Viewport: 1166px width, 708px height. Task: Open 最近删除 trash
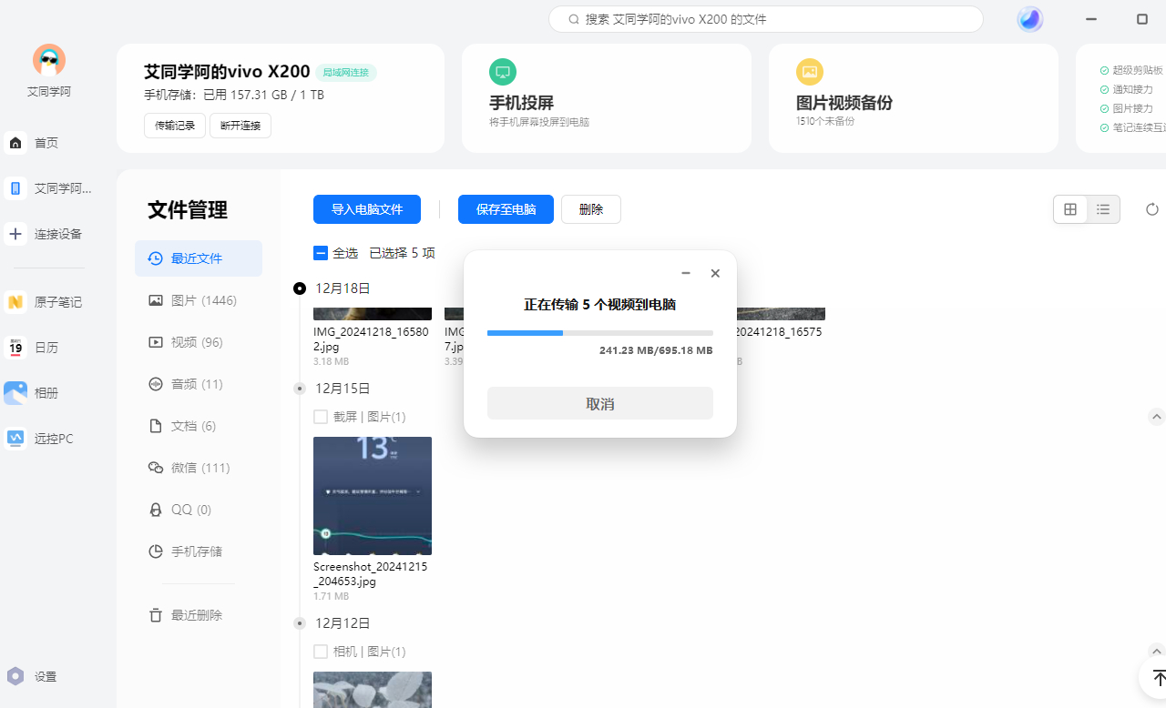coord(199,615)
